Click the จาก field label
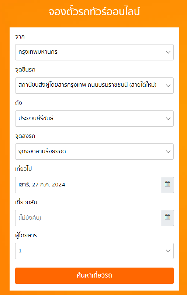The width and height of the screenshot is (187, 295). (20, 37)
